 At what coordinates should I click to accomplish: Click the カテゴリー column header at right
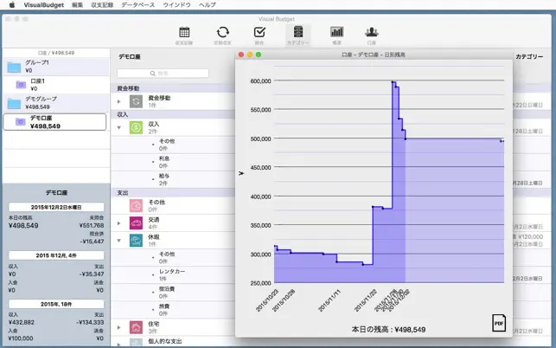click(x=529, y=56)
